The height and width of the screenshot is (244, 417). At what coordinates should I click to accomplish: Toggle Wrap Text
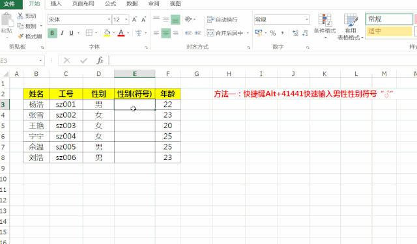point(222,20)
